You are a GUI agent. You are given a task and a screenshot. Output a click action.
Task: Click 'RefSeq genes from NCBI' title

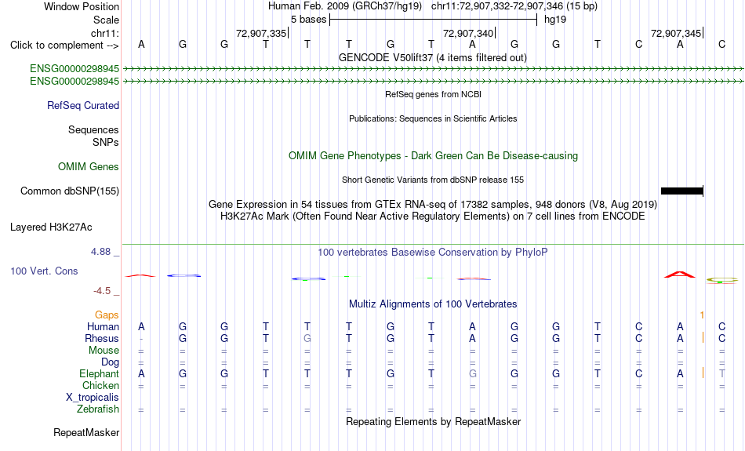tap(433, 94)
